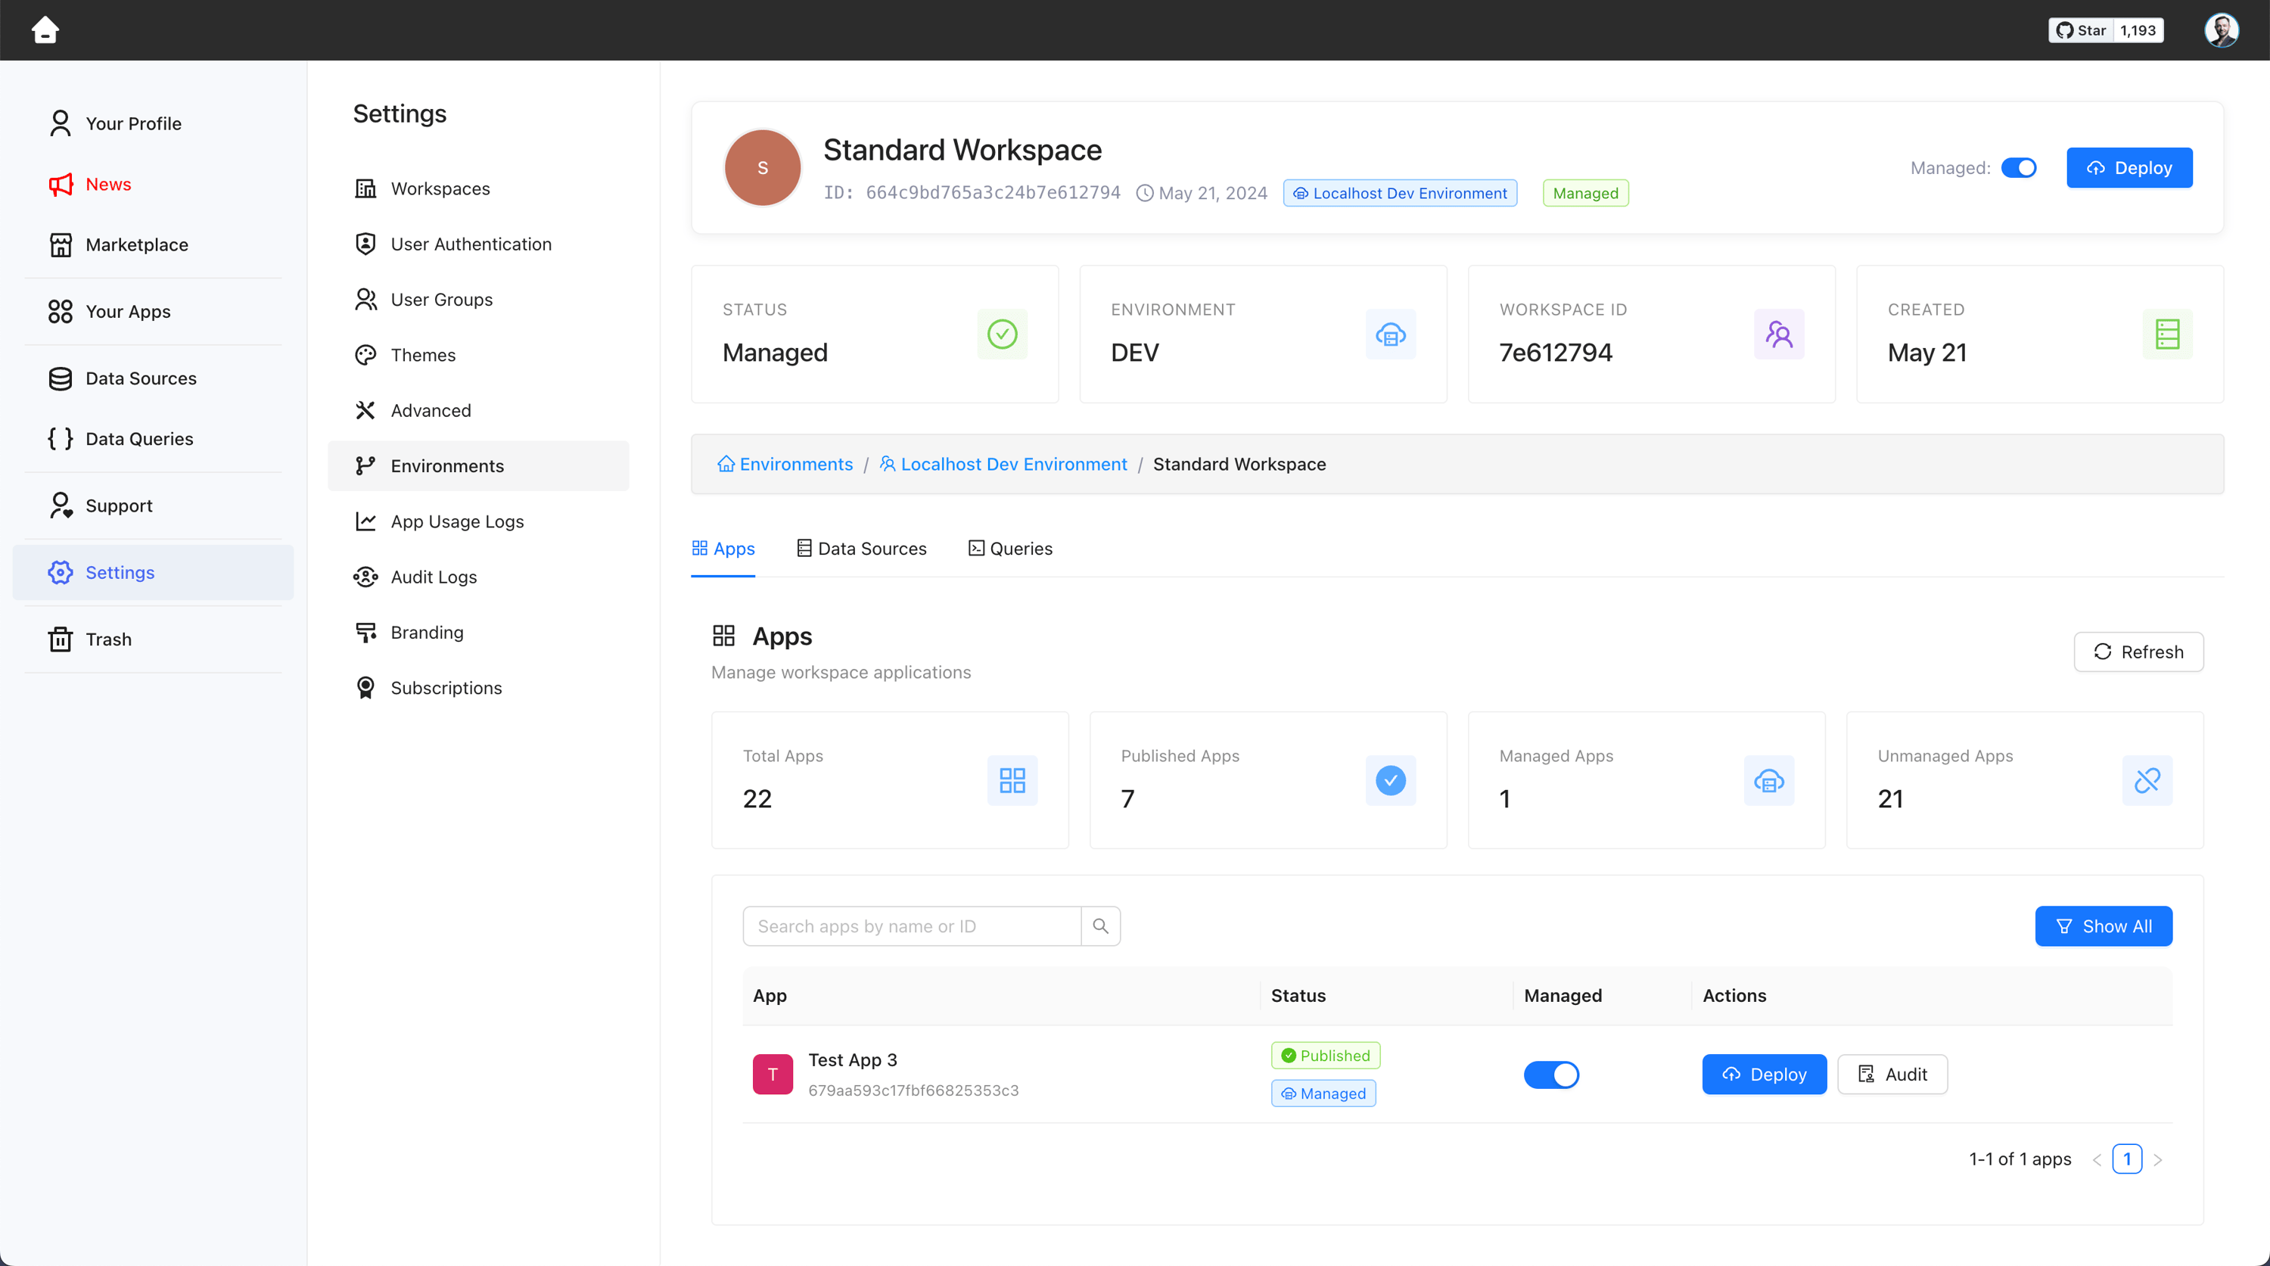Click Localhost Dev Environment breadcrumb link

click(1003, 465)
